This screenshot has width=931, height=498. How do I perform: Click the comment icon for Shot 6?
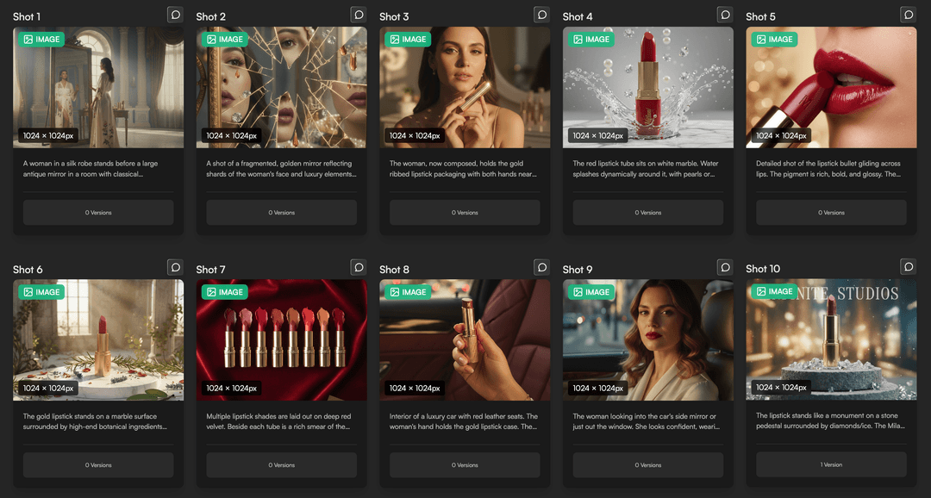tap(175, 267)
